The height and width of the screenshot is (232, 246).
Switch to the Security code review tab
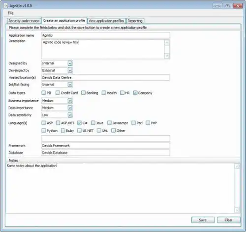(24, 21)
